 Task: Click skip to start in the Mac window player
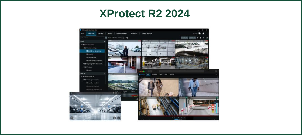point(172,117)
